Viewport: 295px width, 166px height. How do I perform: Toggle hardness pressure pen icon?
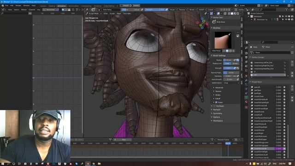238,76
